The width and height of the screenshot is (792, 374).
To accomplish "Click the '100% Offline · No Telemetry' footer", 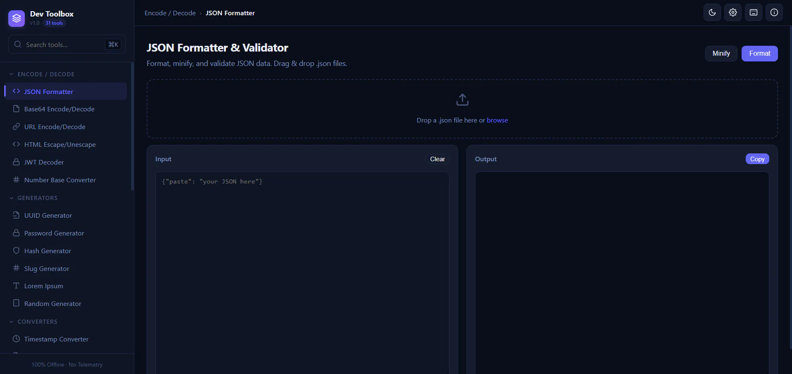I will [67, 365].
